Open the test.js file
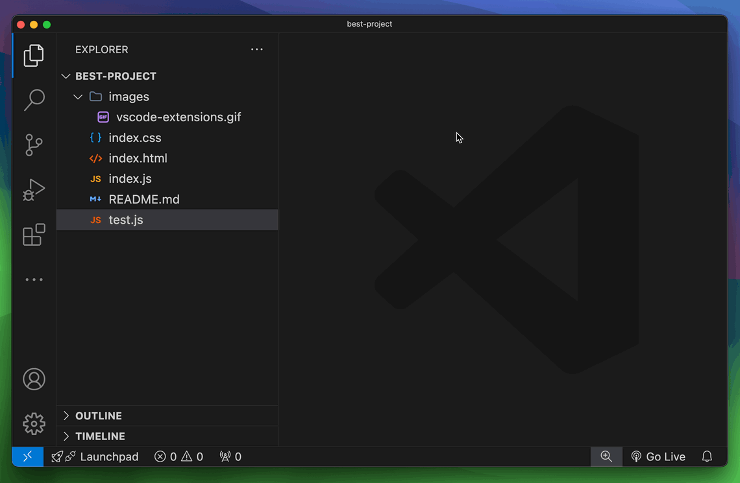The width and height of the screenshot is (740, 483). tap(167, 220)
